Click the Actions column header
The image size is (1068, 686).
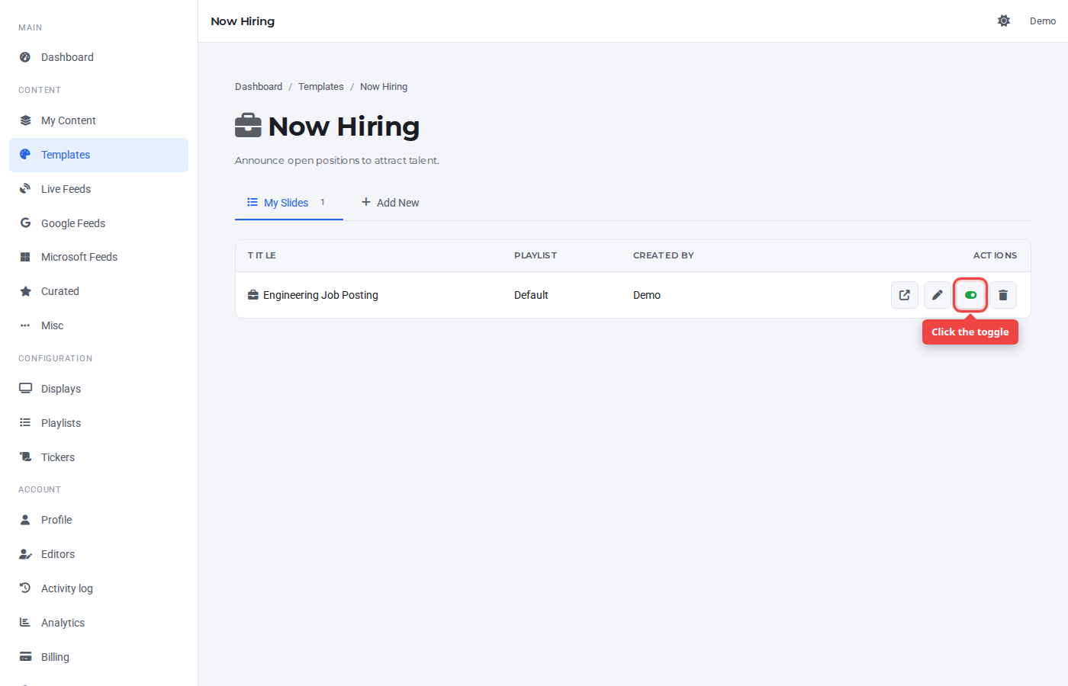coord(995,255)
